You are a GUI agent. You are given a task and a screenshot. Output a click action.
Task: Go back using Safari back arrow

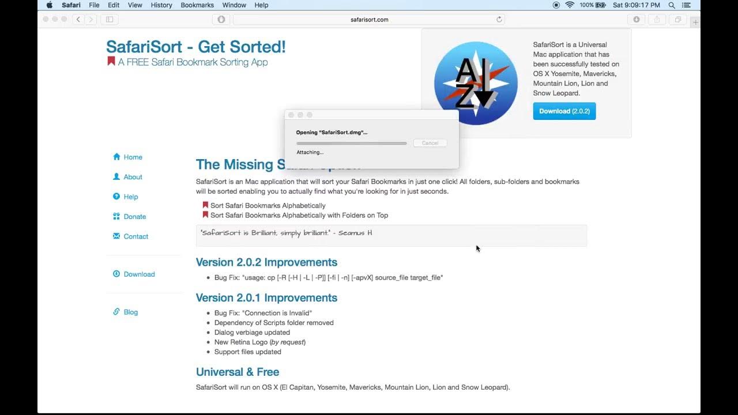[x=78, y=20]
